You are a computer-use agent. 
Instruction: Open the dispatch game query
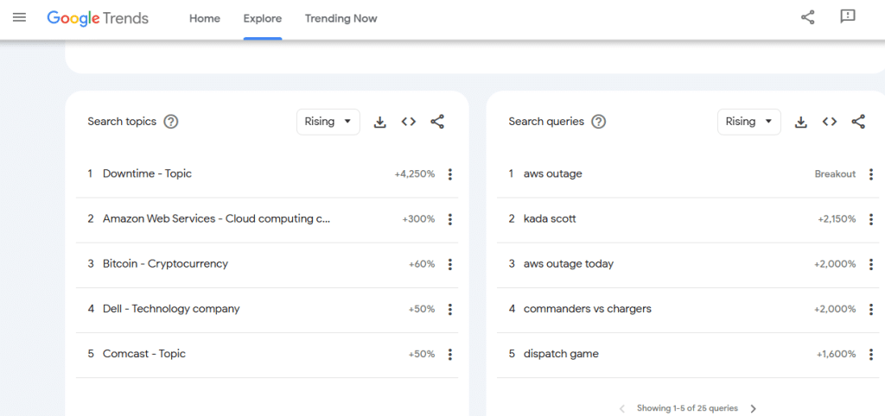(x=561, y=354)
